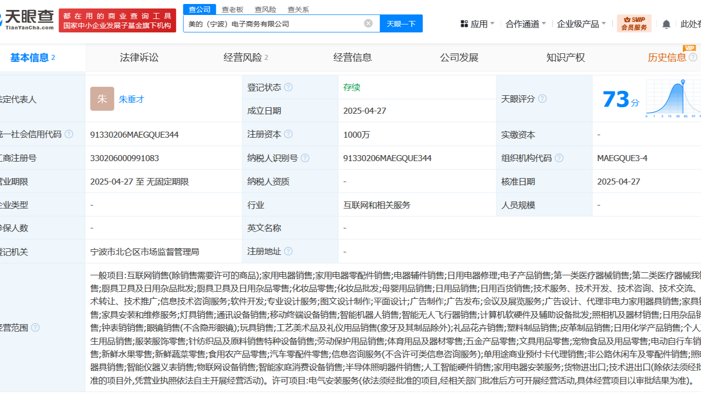Click the industry value 互联网和相关服务
This screenshot has height=394, width=701.
(377, 205)
